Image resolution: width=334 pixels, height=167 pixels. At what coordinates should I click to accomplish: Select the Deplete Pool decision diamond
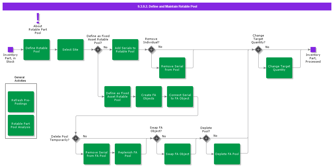[206, 138]
